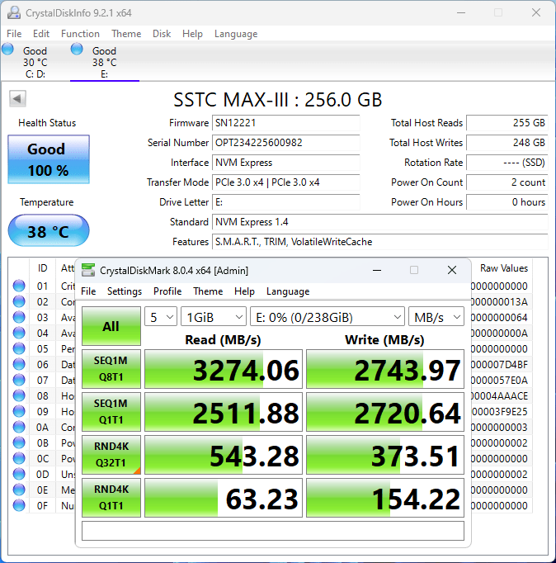Click the status orb for attribute 0F

pyautogui.click(x=19, y=505)
